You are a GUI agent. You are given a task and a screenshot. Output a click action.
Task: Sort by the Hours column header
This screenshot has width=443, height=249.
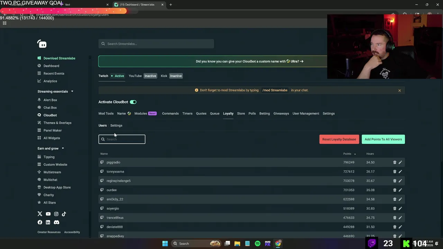pyautogui.click(x=370, y=154)
